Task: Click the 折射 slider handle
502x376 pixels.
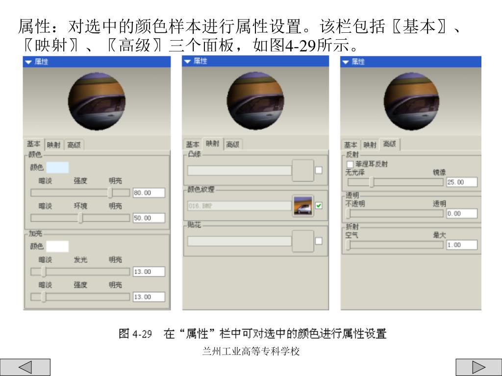Action: pyautogui.click(x=349, y=245)
